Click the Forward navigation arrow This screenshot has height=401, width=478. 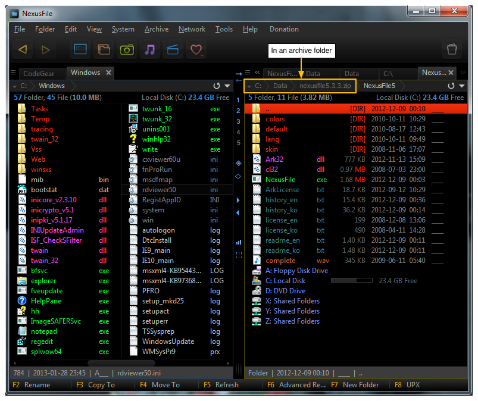tap(45, 49)
